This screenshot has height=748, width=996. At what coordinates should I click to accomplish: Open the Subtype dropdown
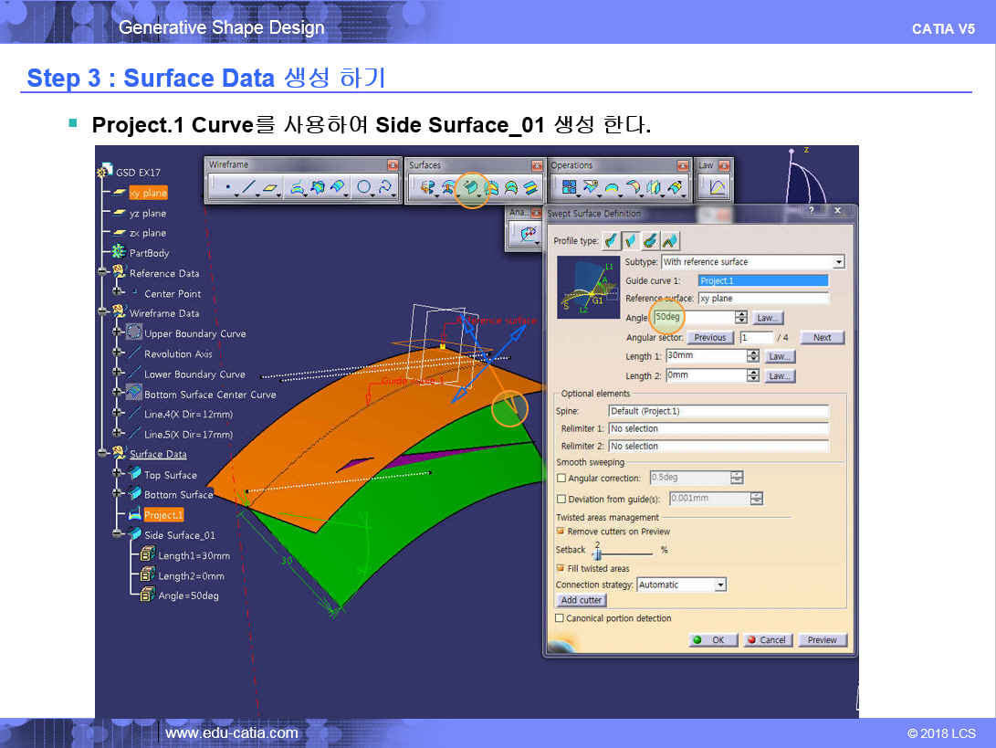(838, 262)
